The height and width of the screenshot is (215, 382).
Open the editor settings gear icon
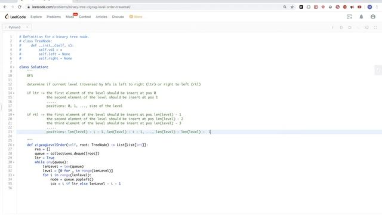366,27
